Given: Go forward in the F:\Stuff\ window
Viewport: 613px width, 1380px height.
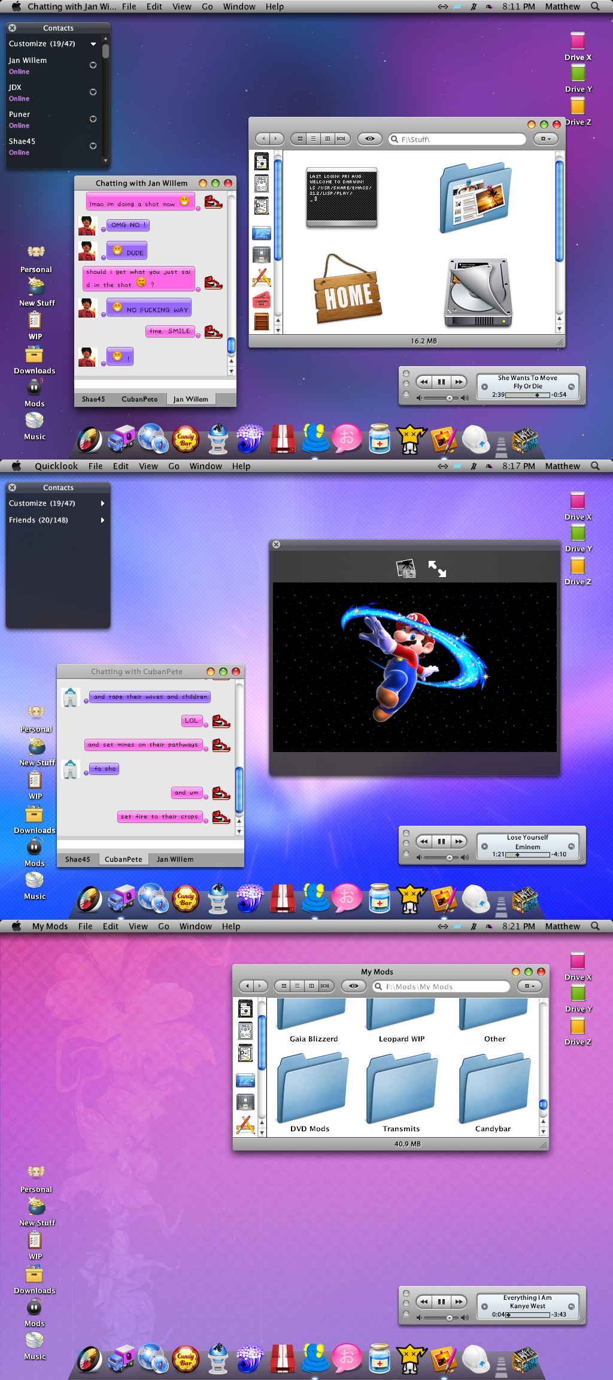Looking at the screenshot, I should point(277,138).
